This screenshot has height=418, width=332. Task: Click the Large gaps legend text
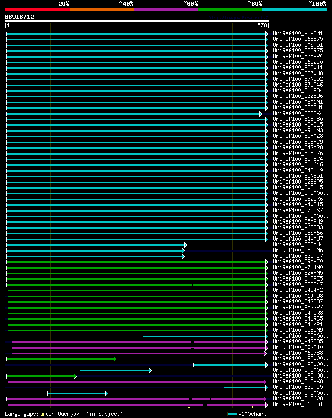click(x=64, y=414)
